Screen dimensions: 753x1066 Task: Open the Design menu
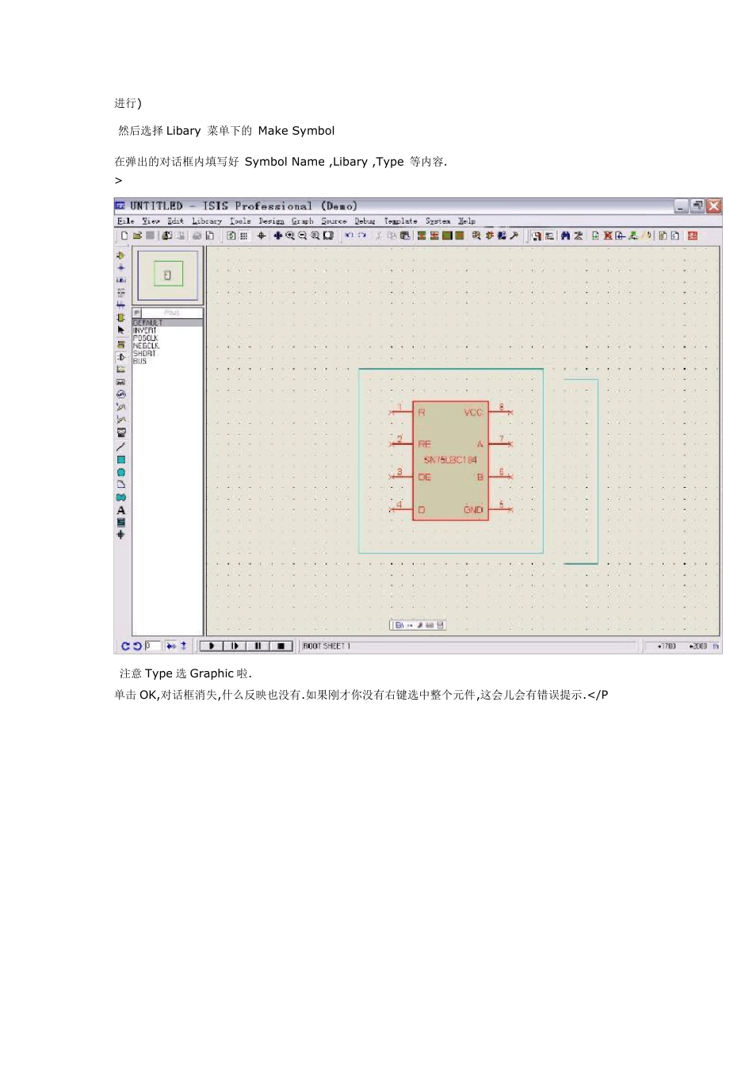271,221
